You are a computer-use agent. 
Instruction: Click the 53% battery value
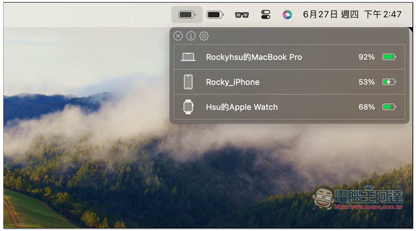[366, 82]
